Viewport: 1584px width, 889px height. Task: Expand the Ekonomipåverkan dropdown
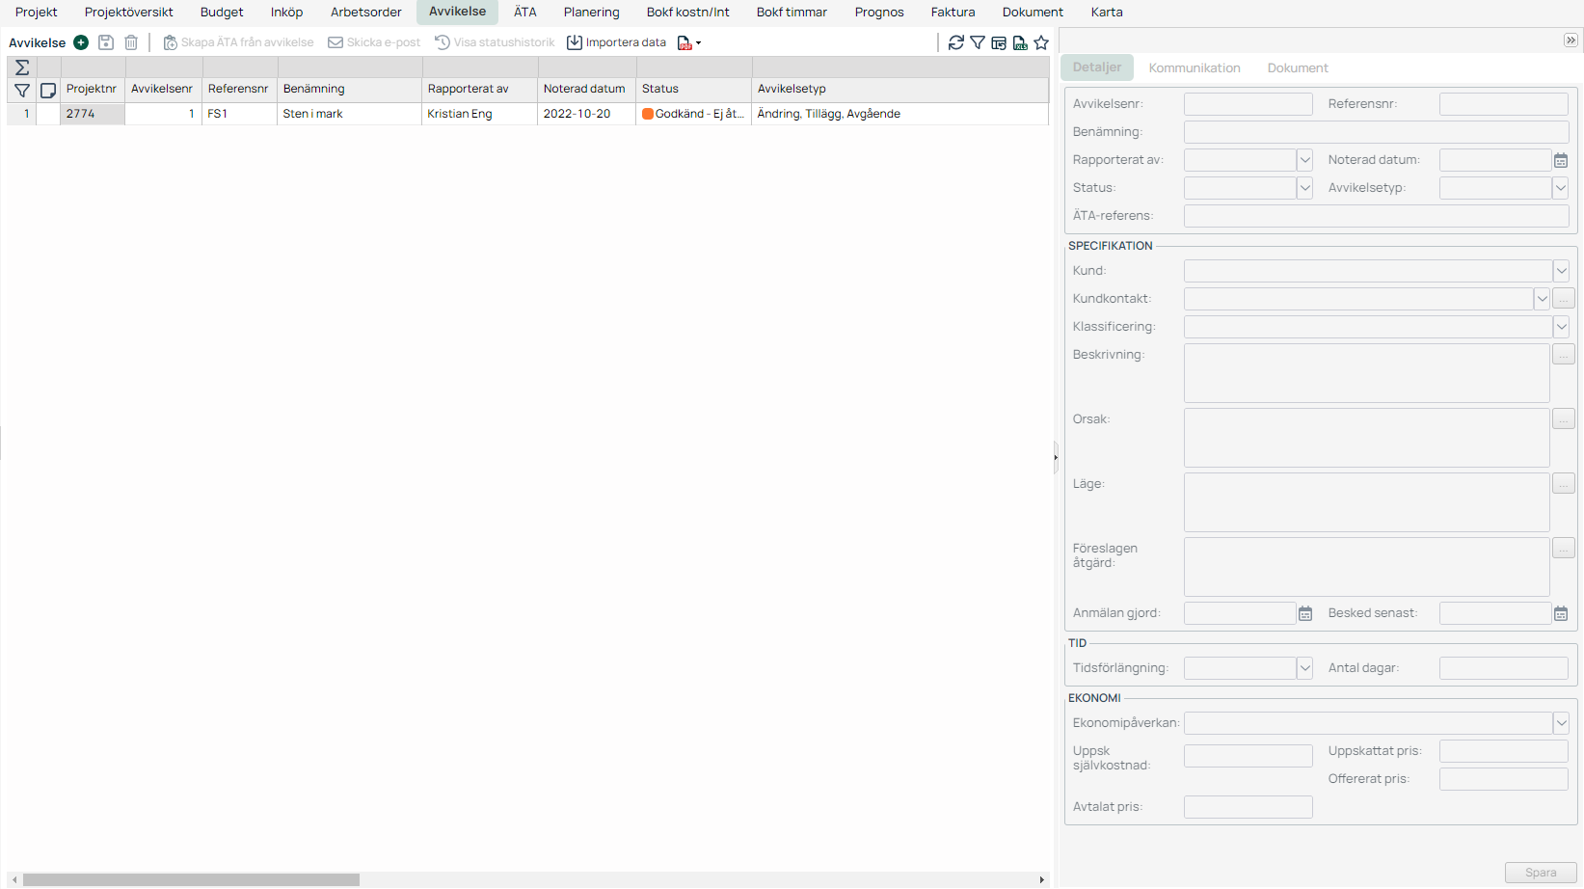pos(1560,723)
